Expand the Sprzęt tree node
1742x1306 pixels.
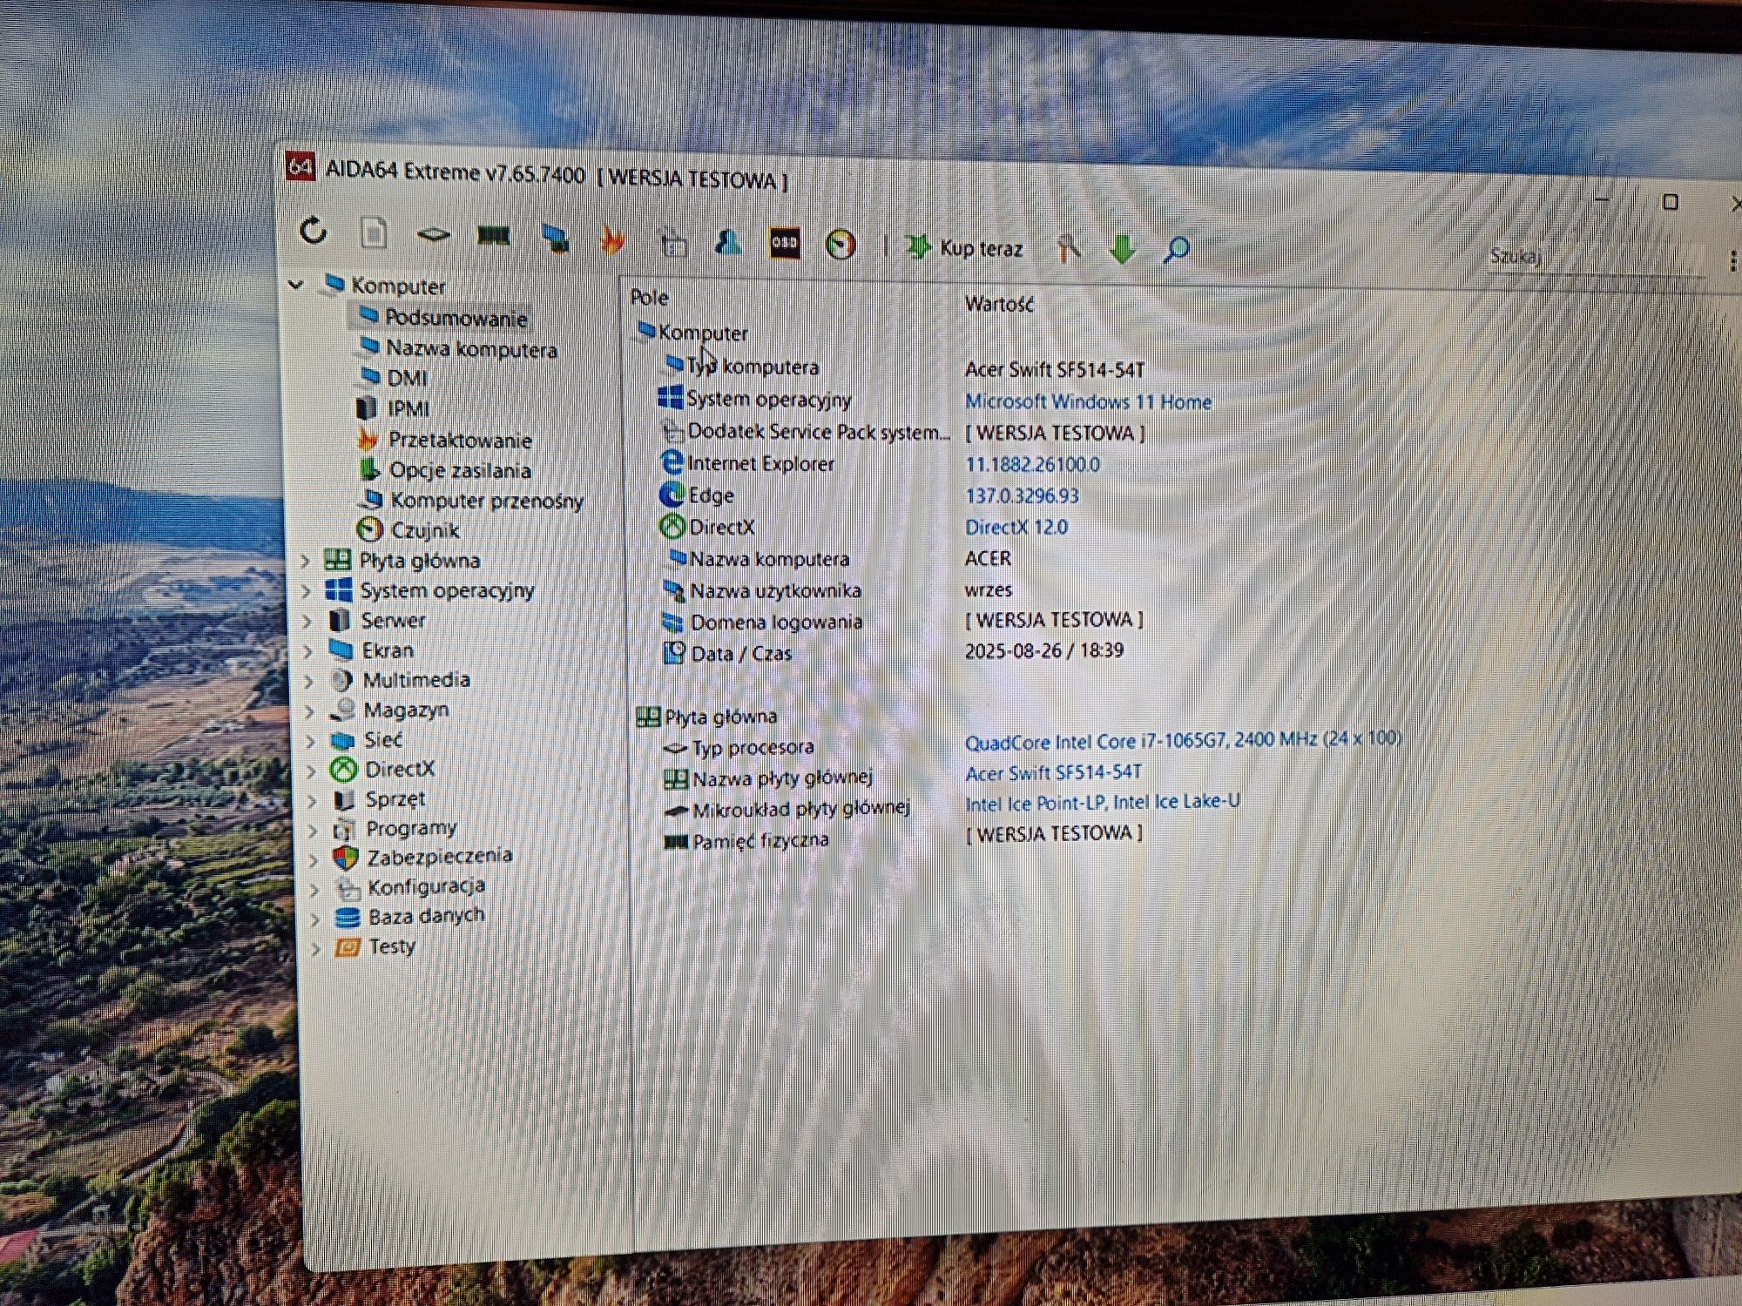tap(313, 800)
